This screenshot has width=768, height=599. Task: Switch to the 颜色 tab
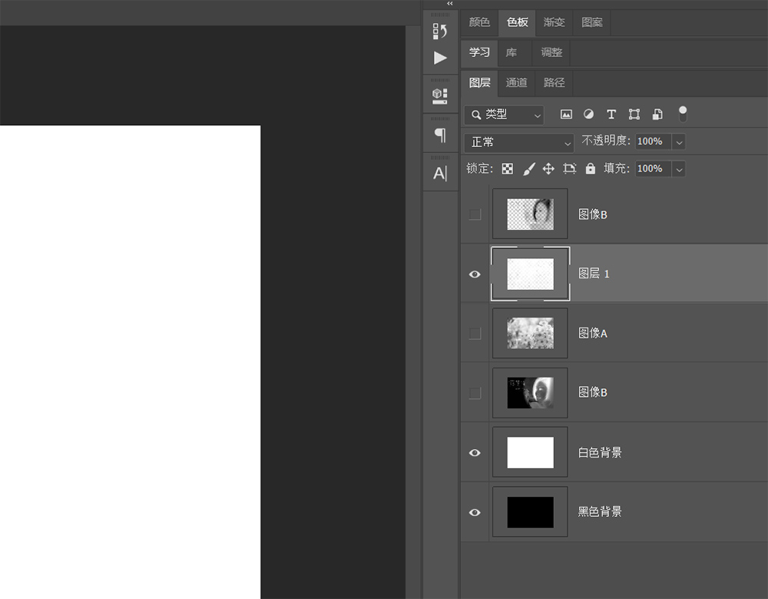(x=479, y=22)
